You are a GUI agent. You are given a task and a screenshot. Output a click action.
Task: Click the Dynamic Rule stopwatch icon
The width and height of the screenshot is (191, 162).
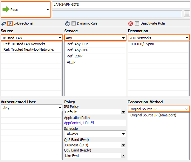tap(67, 24)
